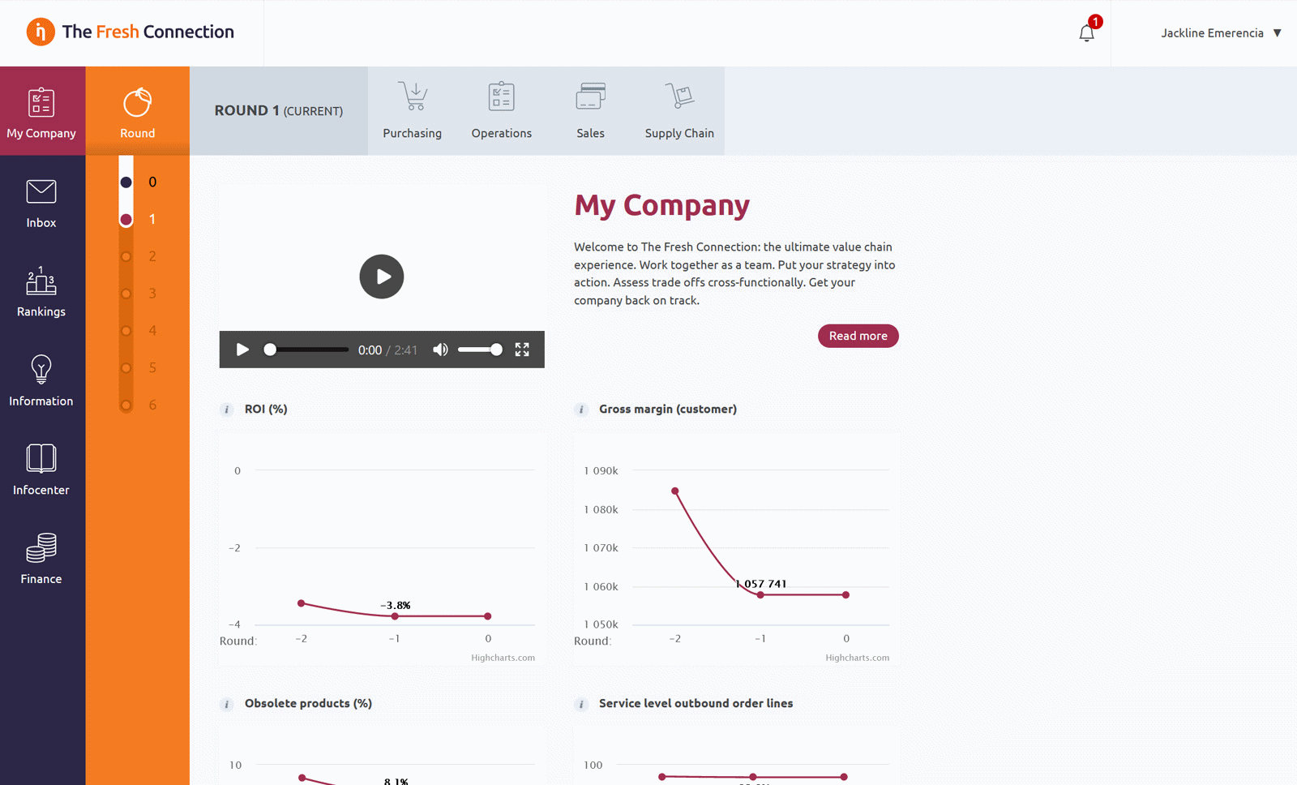1297x785 pixels.
Task: Click the ROI chart round 0 data point
Action: pyautogui.click(x=487, y=616)
